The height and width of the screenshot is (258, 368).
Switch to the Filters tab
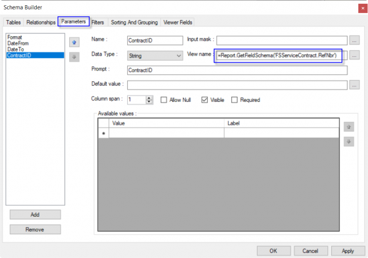[97, 23]
